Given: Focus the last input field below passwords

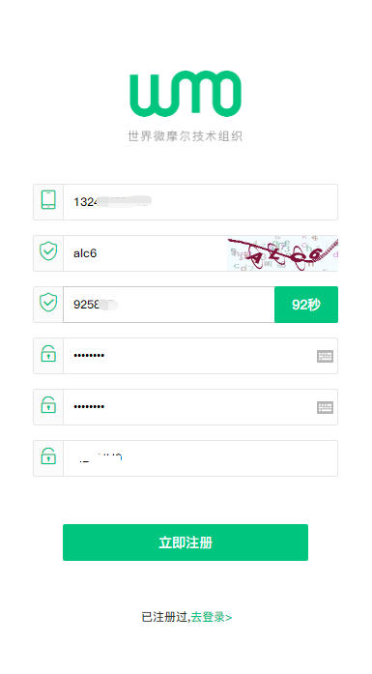Looking at the screenshot, I should point(201,458).
